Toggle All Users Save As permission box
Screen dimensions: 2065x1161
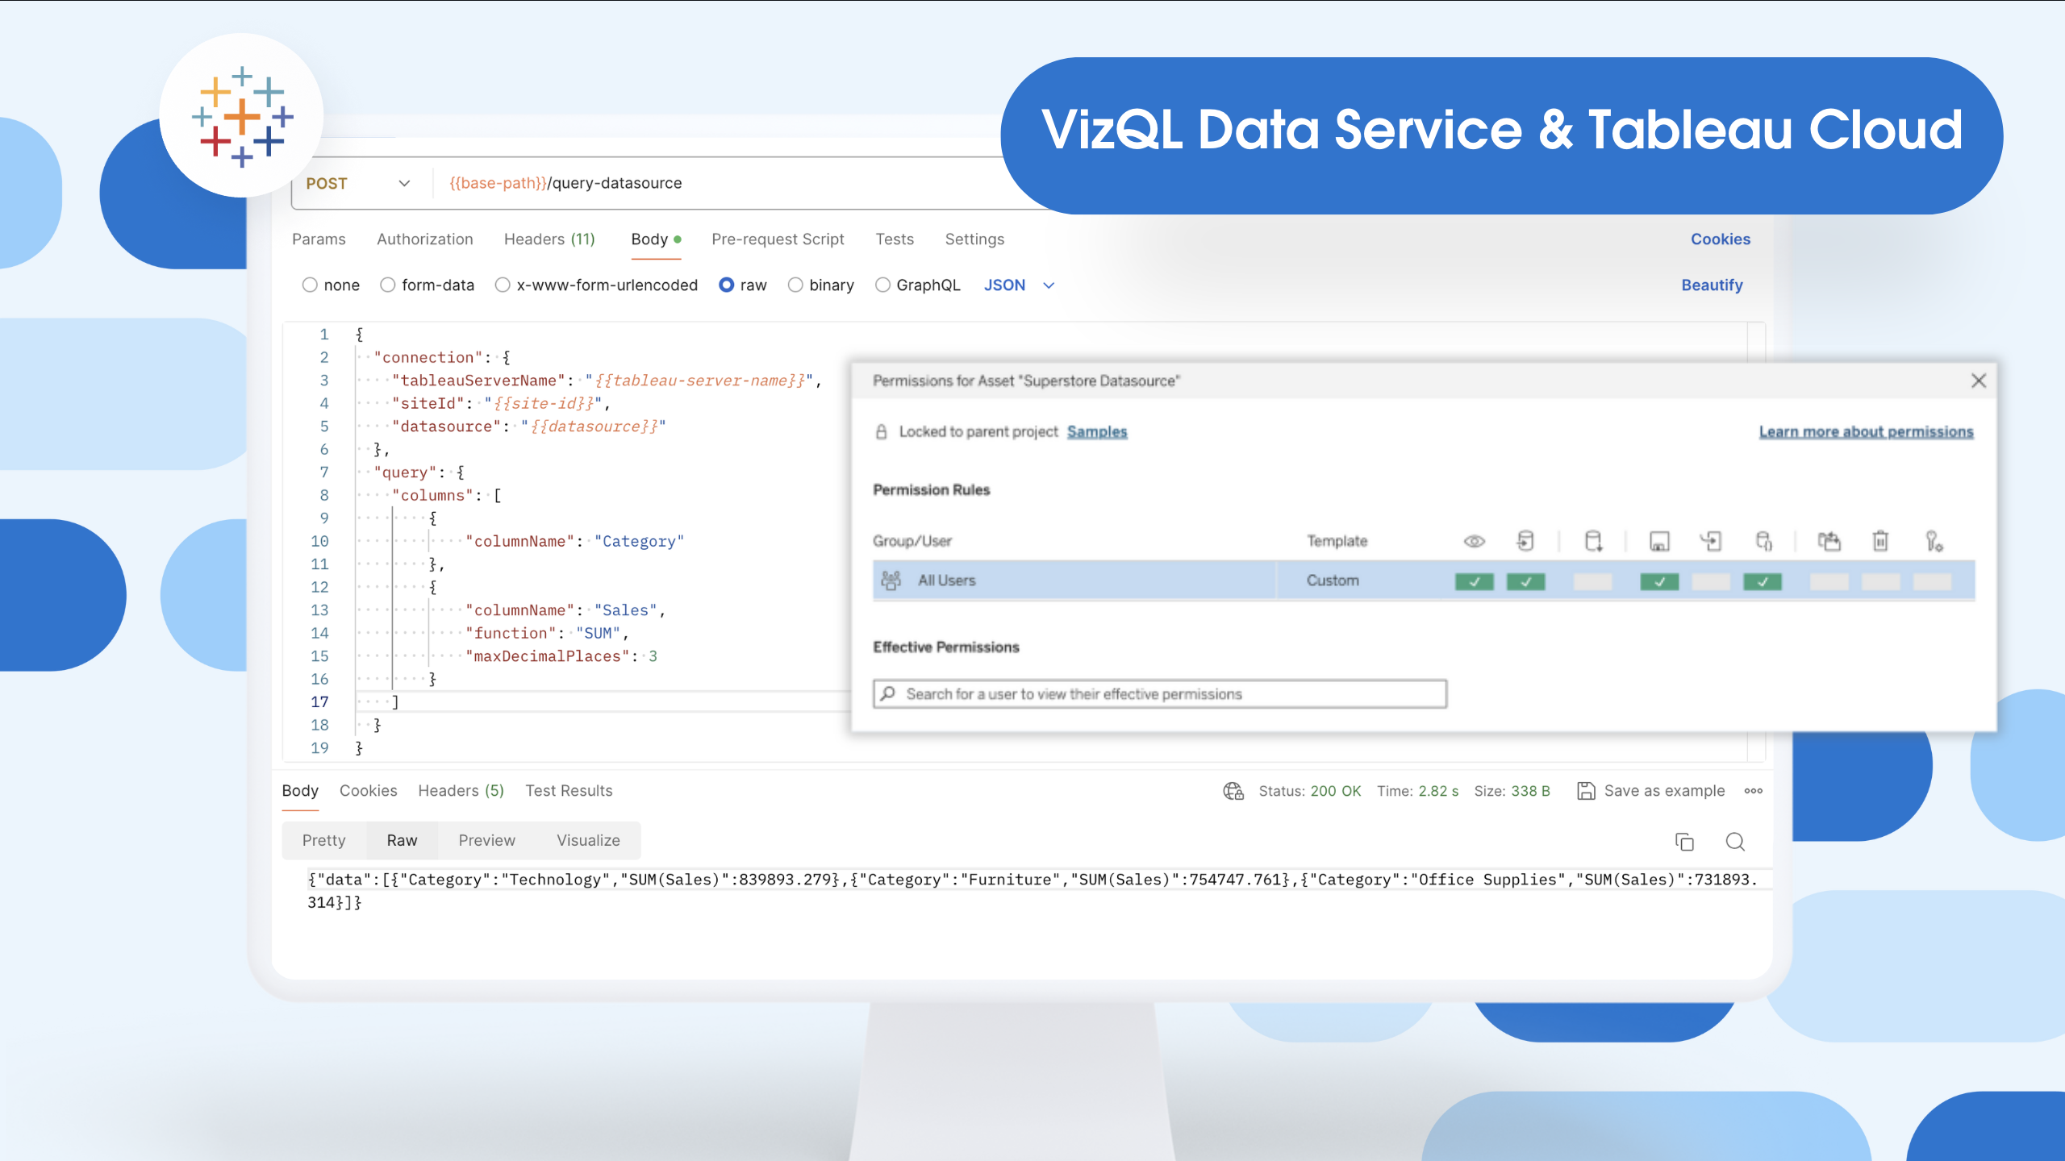coord(1711,581)
